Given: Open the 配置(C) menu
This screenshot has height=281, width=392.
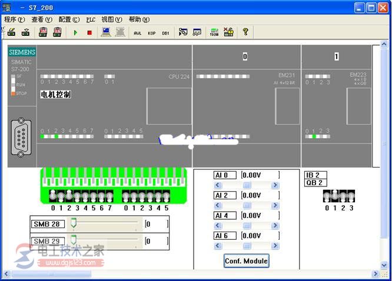Looking at the screenshot, I should (x=69, y=19).
